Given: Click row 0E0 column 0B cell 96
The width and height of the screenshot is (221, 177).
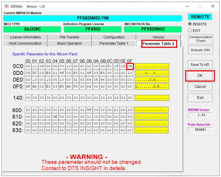Looking at the screenshot, I should coord(102,80).
